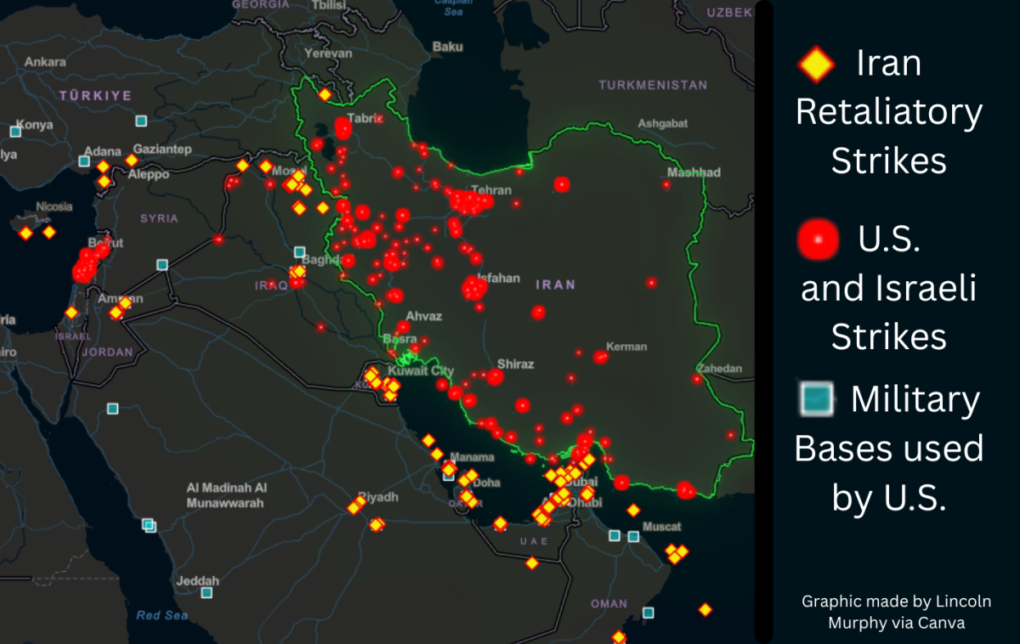The width and height of the screenshot is (1020, 644).
Task: Click the Aleppo city label
Action: [148, 174]
